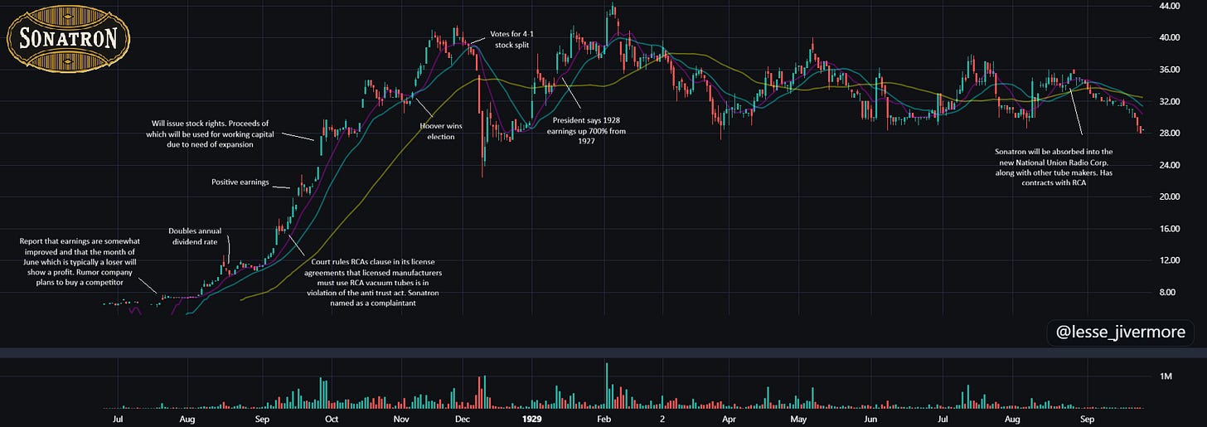The height and width of the screenshot is (427, 1207).
Task: Select the 'Report that earnings are somewhat improved' note
Action: (x=78, y=262)
